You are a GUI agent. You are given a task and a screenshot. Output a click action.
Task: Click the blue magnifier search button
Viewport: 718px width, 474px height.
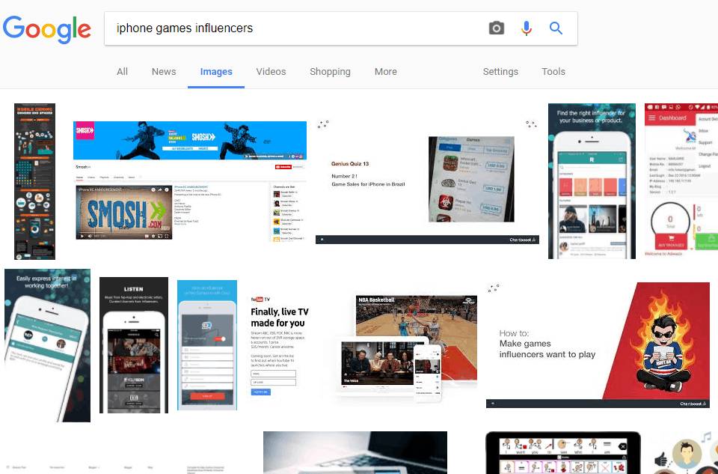556,28
